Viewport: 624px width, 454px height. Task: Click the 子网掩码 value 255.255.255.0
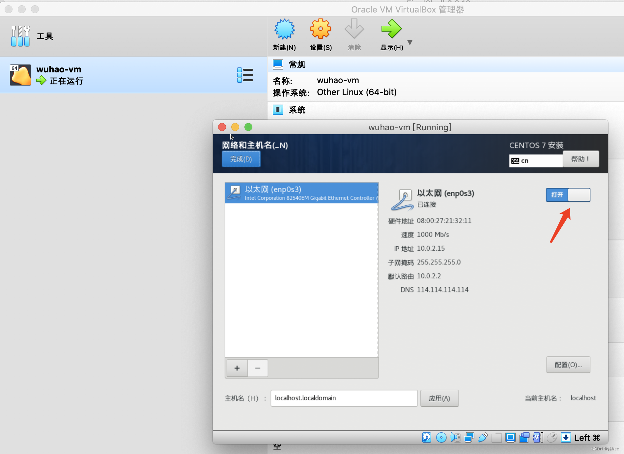pyautogui.click(x=439, y=262)
